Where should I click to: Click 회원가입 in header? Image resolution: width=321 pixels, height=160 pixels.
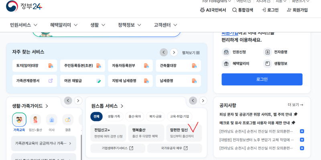pos(297,10)
